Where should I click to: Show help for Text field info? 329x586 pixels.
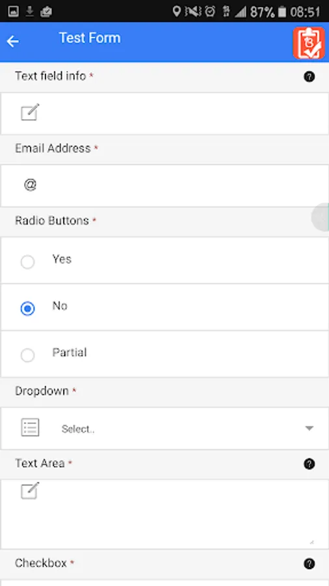click(309, 77)
